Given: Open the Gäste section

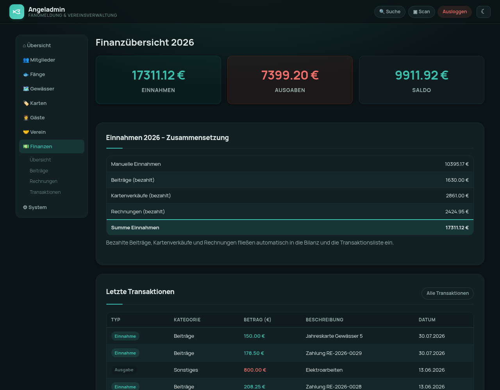Looking at the screenshot, I should [x=52, y=118].
